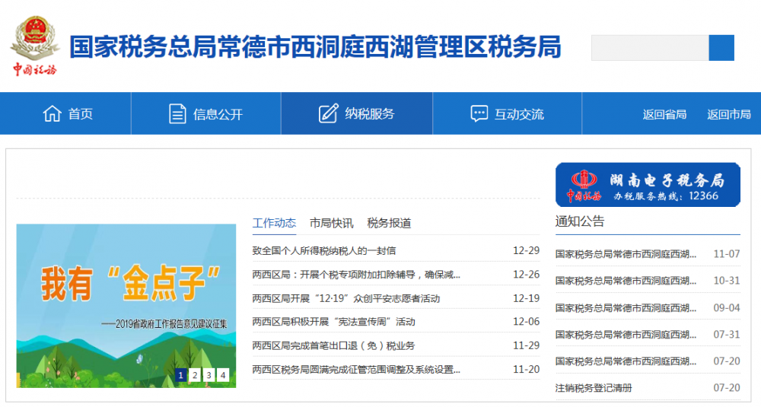The height and width of the screenshot is (407, 761).
Task: Follow the 返回市局 link
Action: [x=728, y=114]
